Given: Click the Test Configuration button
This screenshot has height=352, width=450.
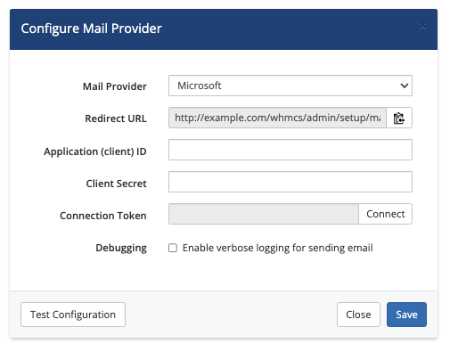Looking at the screenshot, I should pos(73,315).
